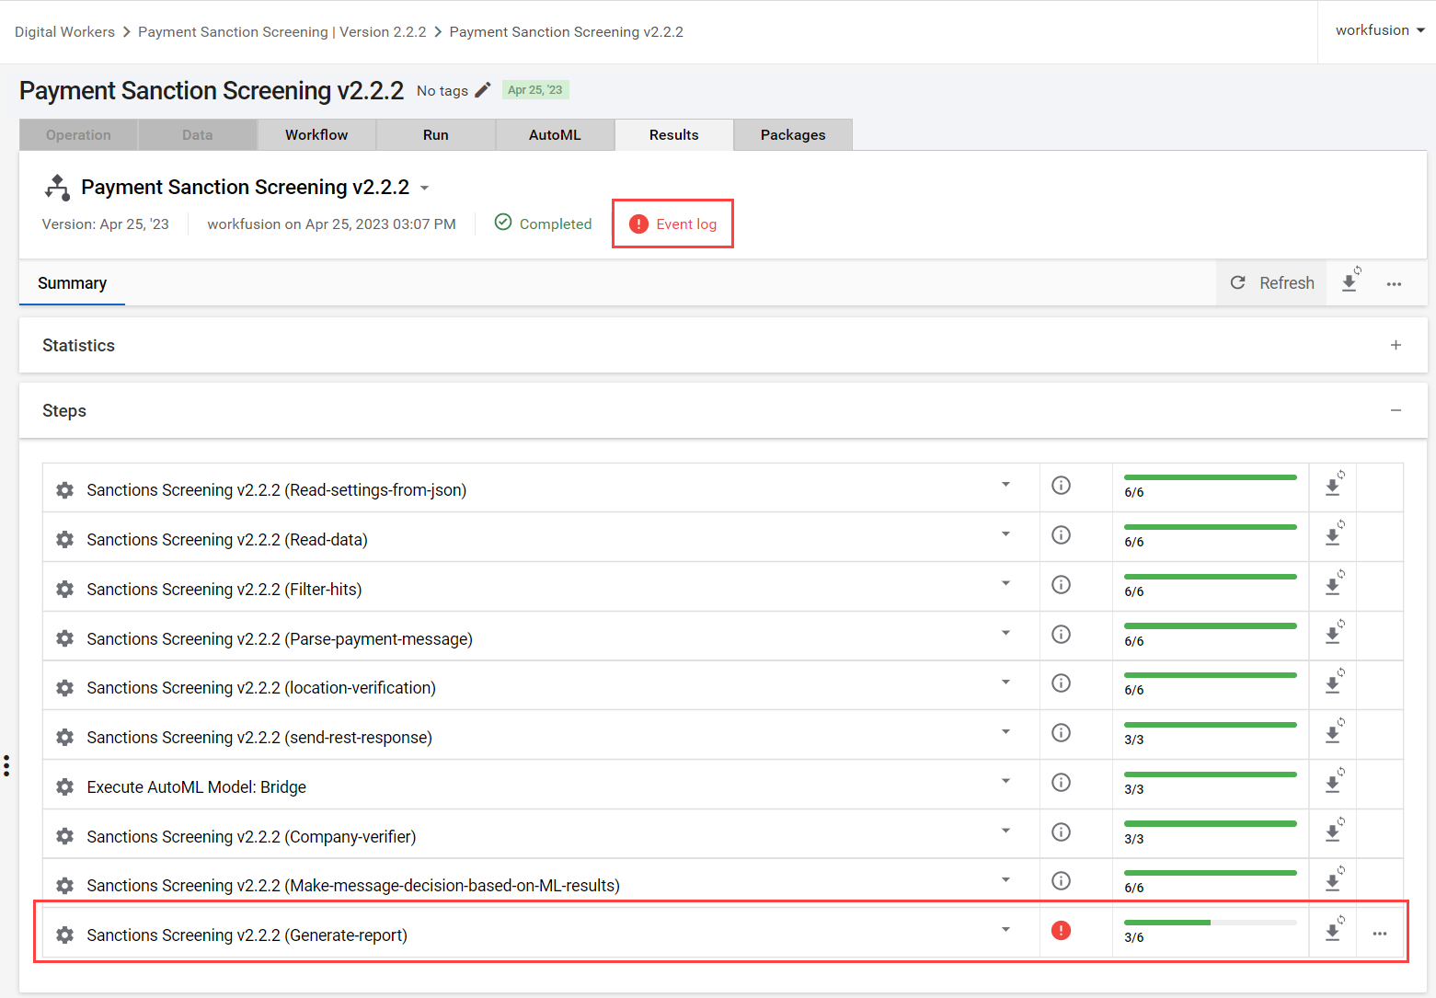Expand the Filter-hits step dropdown arrow

pos(1005,584)
